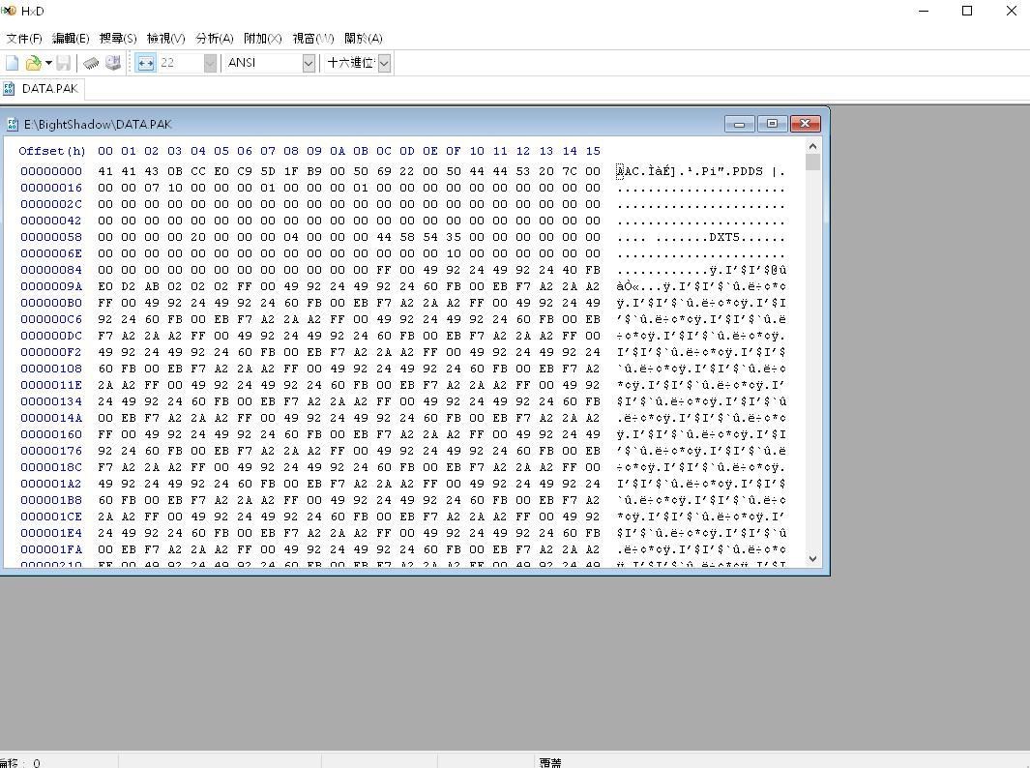Viewport: 1030px width, 768px height.
Task: Open RAM editor via memory chip icon
Action: pos(91,63)
